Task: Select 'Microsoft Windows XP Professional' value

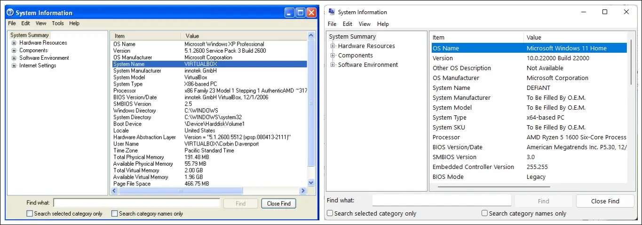Action: click(x=224, y=44)
